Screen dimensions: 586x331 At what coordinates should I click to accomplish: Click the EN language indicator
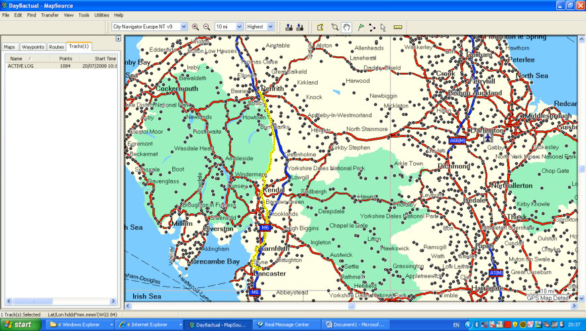(x=456, y=325)
